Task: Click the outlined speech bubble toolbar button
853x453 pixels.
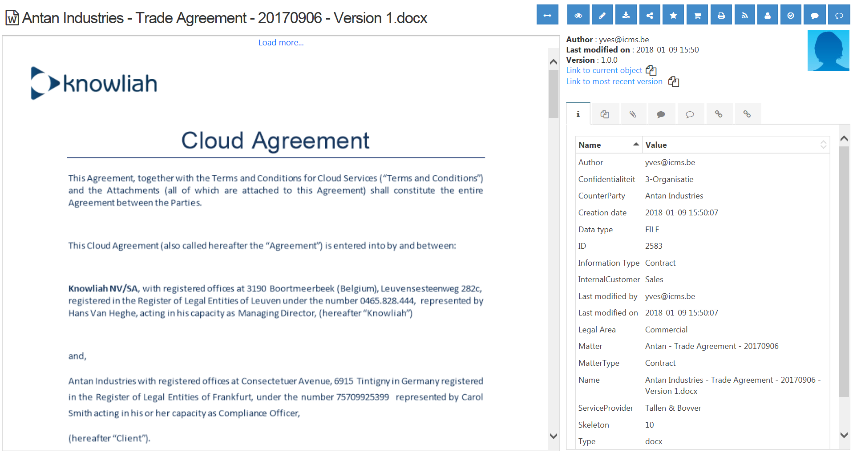Action: pos(839,15)
